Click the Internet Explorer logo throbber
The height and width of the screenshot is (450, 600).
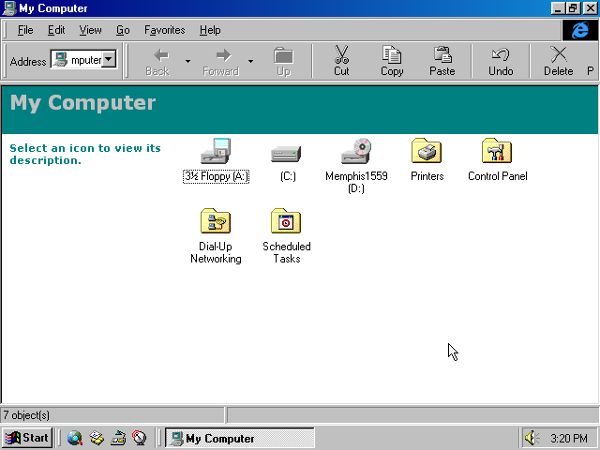(x=579, y=30)
